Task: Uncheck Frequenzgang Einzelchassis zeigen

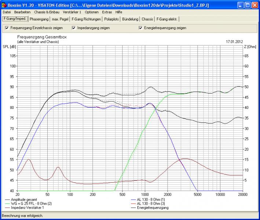Action: coord(7,28)
